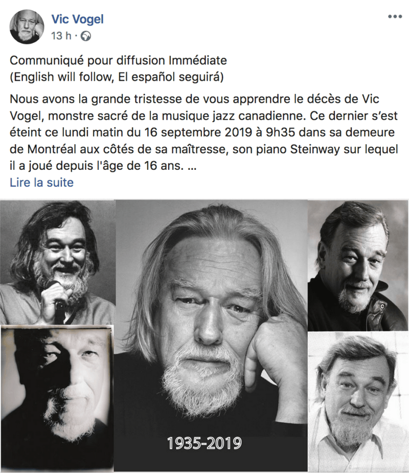This screenshot has height=473, width=409.
Task: Click the Vic Vogel page name
Action: [78, 19]
